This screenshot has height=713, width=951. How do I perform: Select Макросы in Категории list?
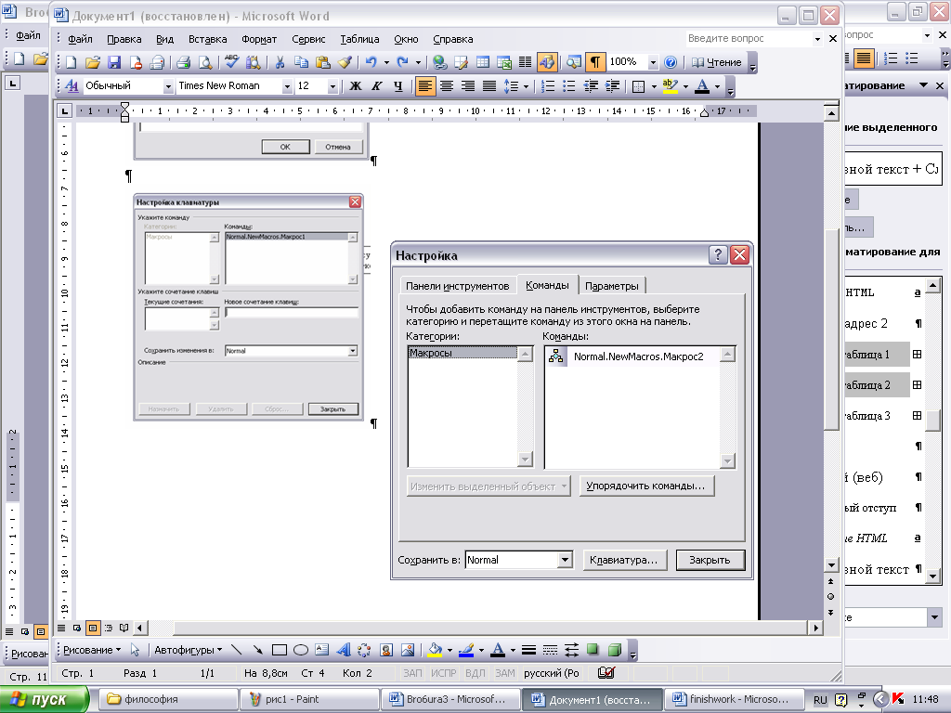pos(463,353)
